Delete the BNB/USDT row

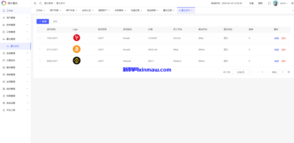(x=283, y=61)
